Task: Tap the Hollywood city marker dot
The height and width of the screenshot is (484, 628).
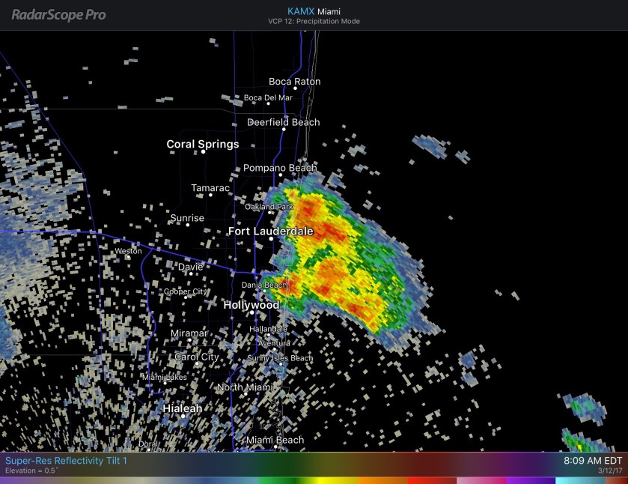Action: pos(251,313)
